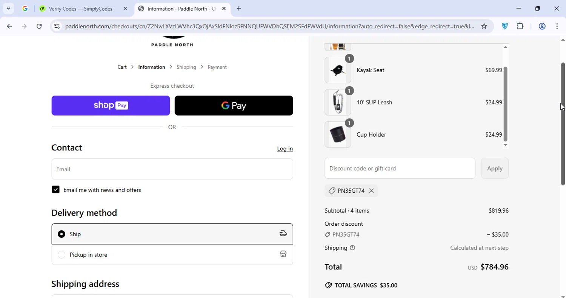The image size is (566, 298).
Task: Click the browser back arrow
Action: point(9,26)
